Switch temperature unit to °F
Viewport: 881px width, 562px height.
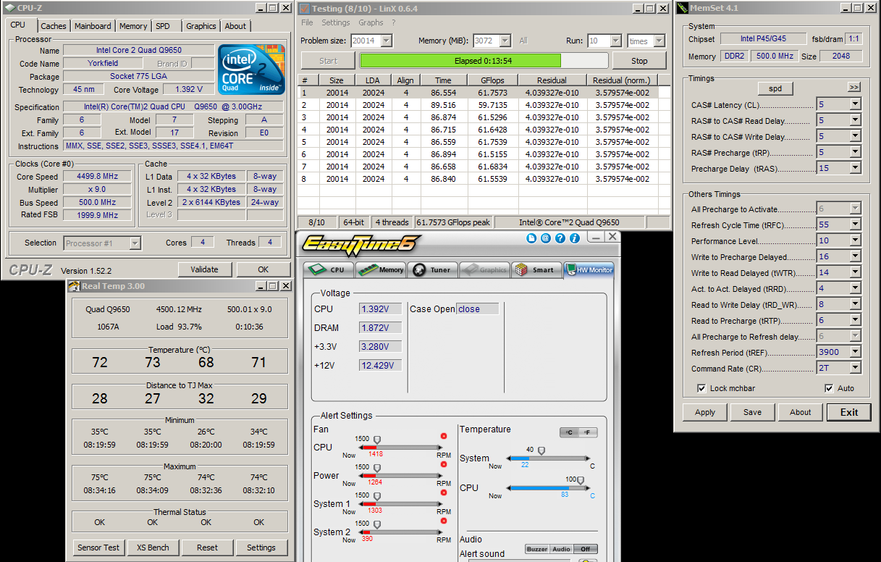[589, 432]
